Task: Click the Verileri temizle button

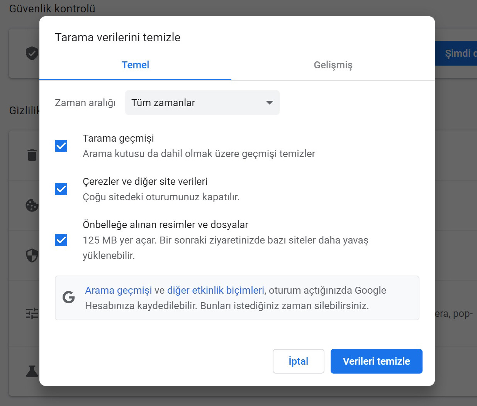Action: pyautogui.click(x=376, y=361)
